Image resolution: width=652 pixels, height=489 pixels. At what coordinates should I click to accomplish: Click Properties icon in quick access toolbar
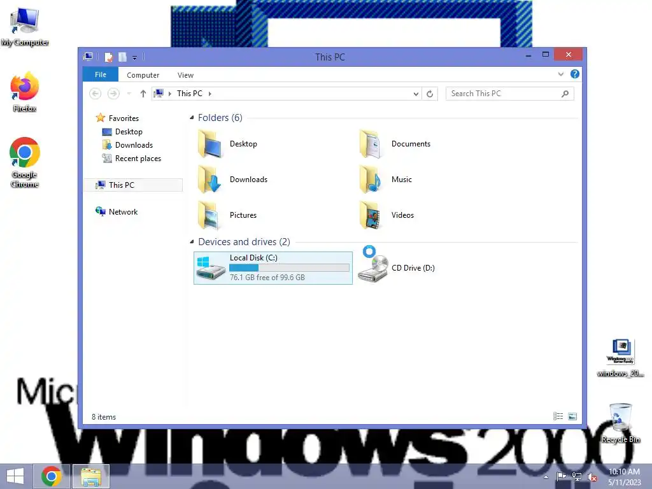pyautogui.click(x=108, y=57)
